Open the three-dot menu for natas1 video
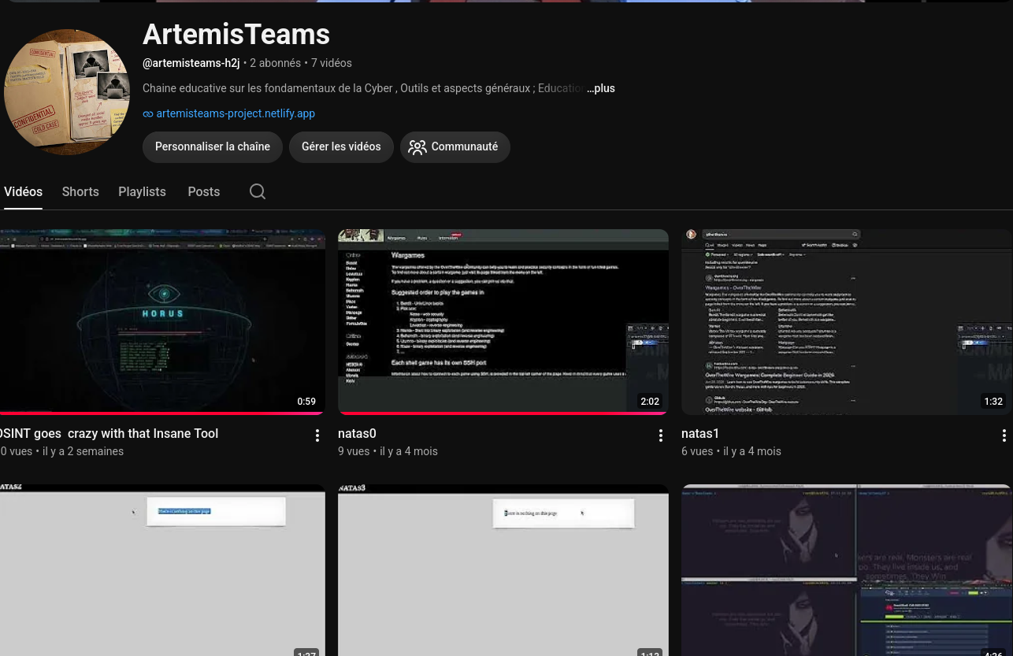Screen dimensions: 1013x656 [1004, 435]
